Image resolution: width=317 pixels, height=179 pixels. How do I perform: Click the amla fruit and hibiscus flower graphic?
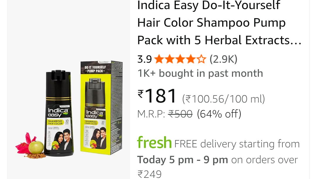(x=30, y=145)
